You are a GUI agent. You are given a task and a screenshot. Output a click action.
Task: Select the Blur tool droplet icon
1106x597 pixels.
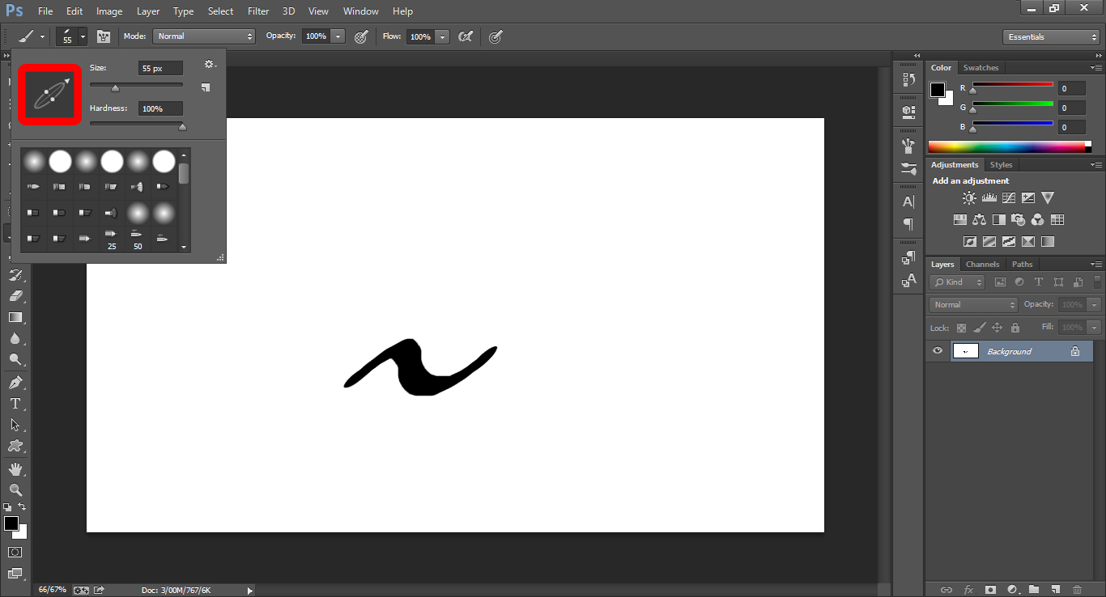[15, 338]
